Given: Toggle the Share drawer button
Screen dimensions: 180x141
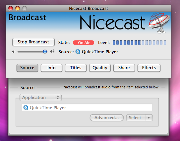Looking at the screenshot, I should [124, 68].
